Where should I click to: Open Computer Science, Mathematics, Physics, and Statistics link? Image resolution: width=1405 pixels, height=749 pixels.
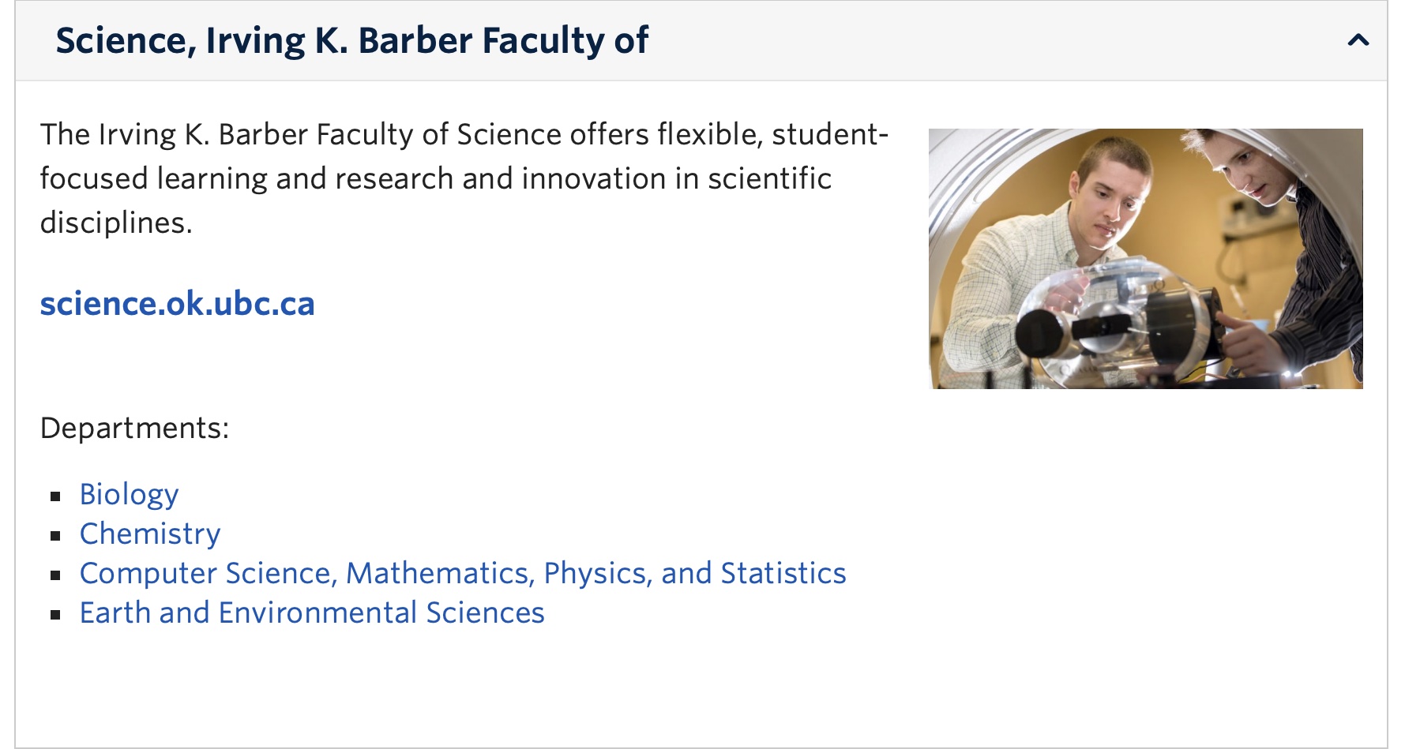coord(463,574)
